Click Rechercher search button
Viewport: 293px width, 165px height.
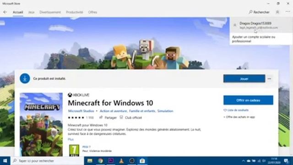tap(259, 12)
